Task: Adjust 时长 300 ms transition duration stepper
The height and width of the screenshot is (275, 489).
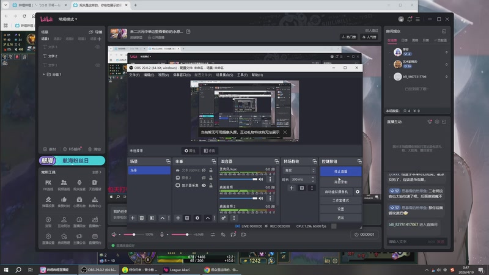Action: click(x=313, y=179)
